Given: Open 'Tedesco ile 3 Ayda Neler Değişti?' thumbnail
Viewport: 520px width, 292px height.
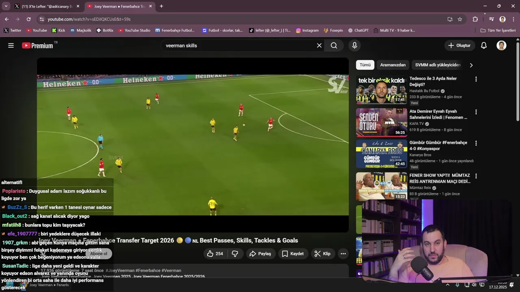Looking at the screenshot, I should click(381, 90).
